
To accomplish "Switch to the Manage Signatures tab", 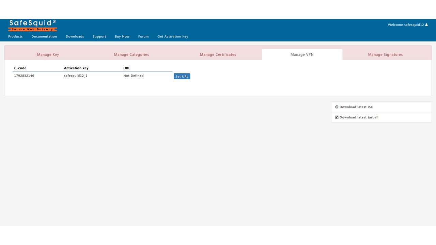I will [386, 54].
